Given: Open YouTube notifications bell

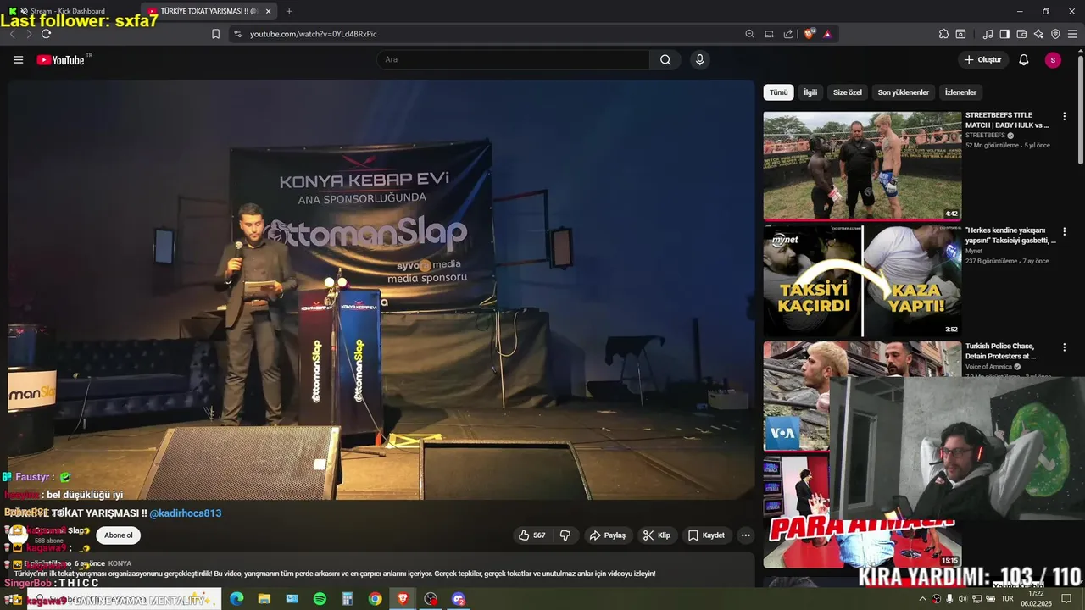Looking at the screenshot, I should 1023,60.
